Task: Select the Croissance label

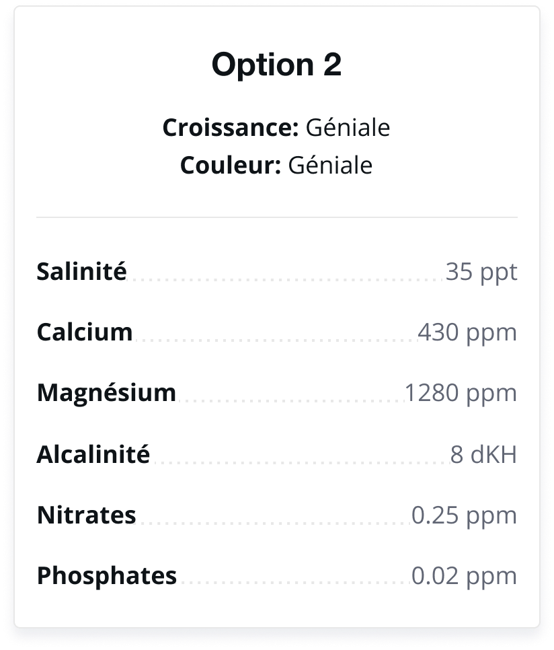Action: point(231,127)
